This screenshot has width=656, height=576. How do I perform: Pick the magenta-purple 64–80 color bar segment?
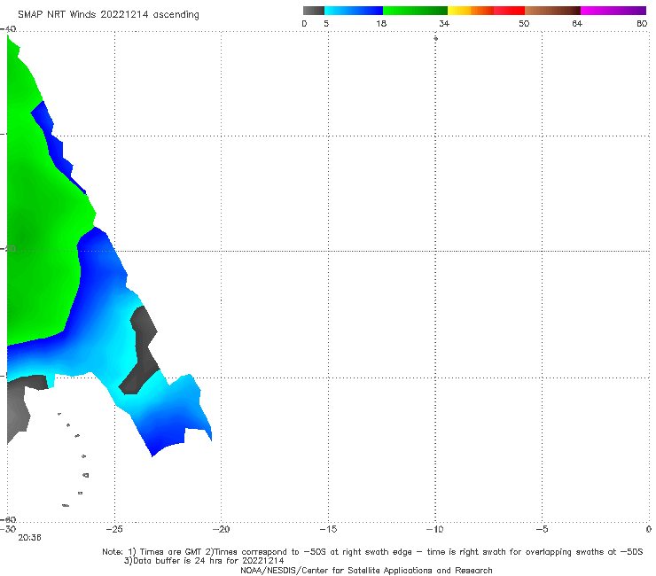(x=613, y=11)
